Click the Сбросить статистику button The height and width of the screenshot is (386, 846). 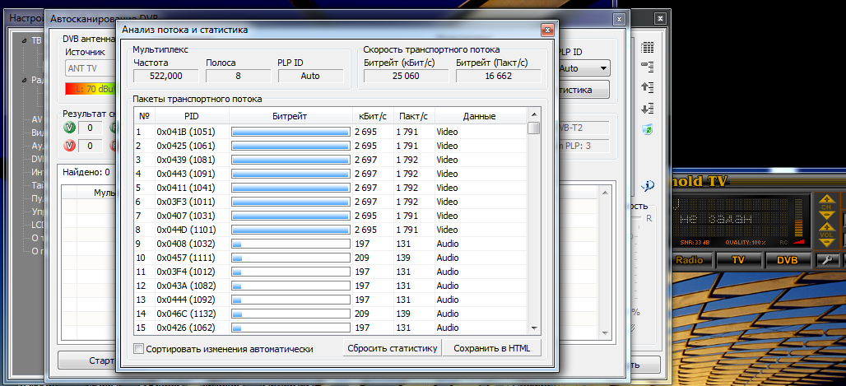point(393,348)
